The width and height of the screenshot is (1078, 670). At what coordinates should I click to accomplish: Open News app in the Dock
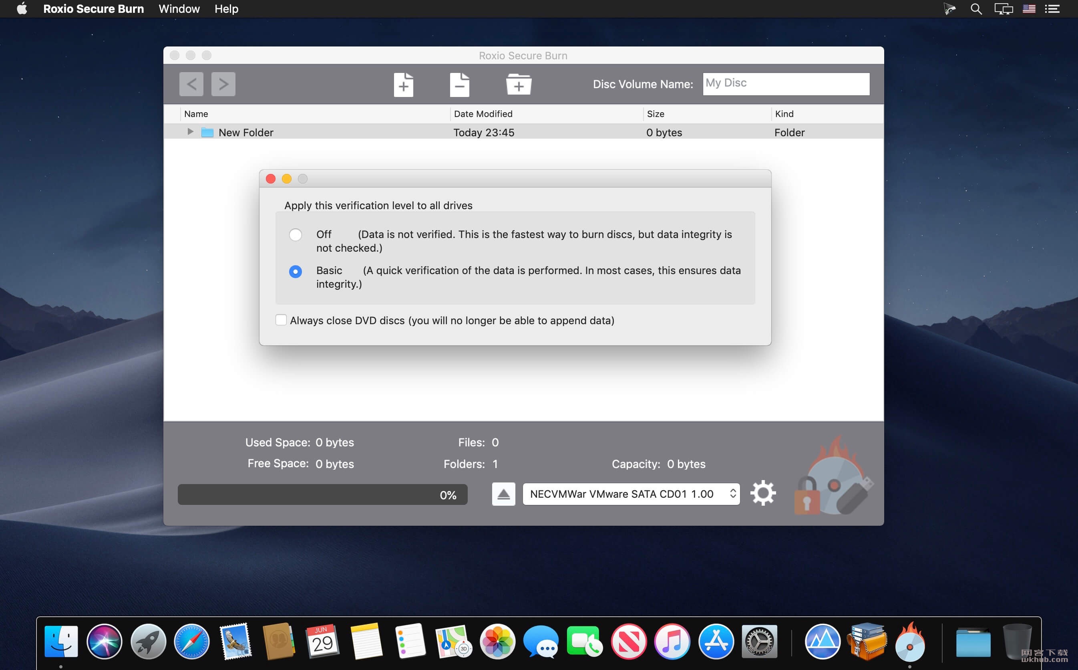(x=628, y=642)
